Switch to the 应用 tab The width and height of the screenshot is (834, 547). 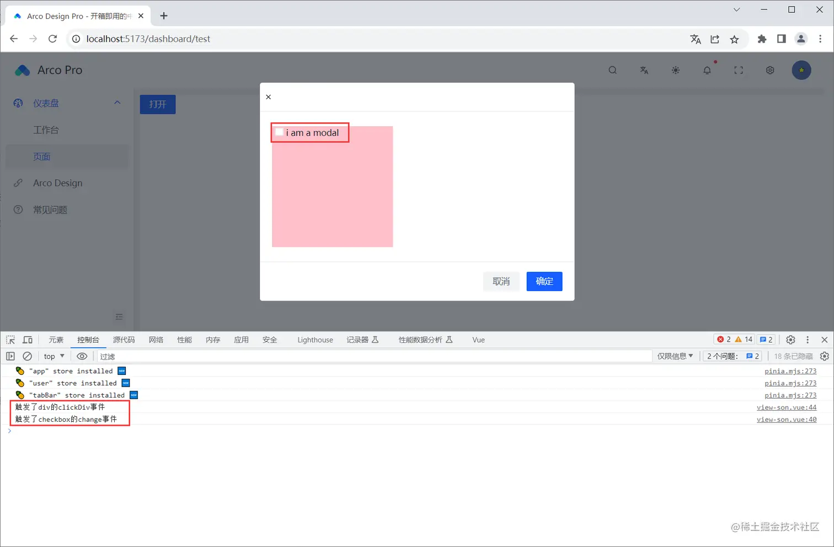(x=241, y=340)
